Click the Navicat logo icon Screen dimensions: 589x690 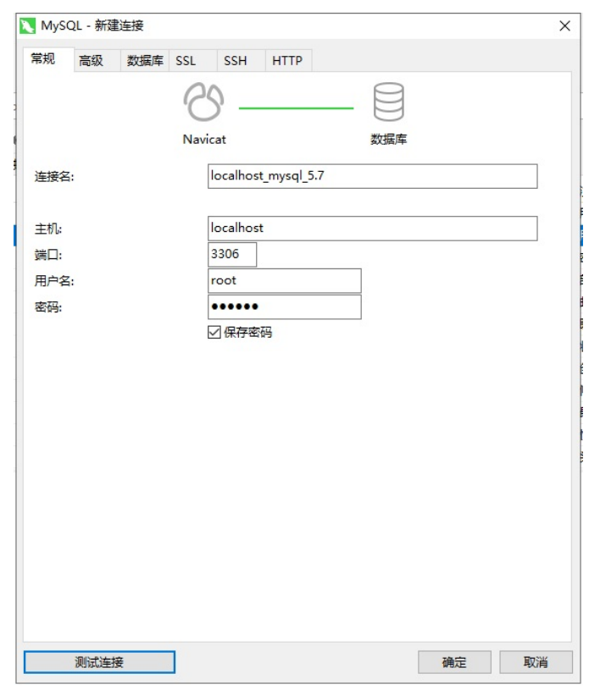tap(203, 102)
